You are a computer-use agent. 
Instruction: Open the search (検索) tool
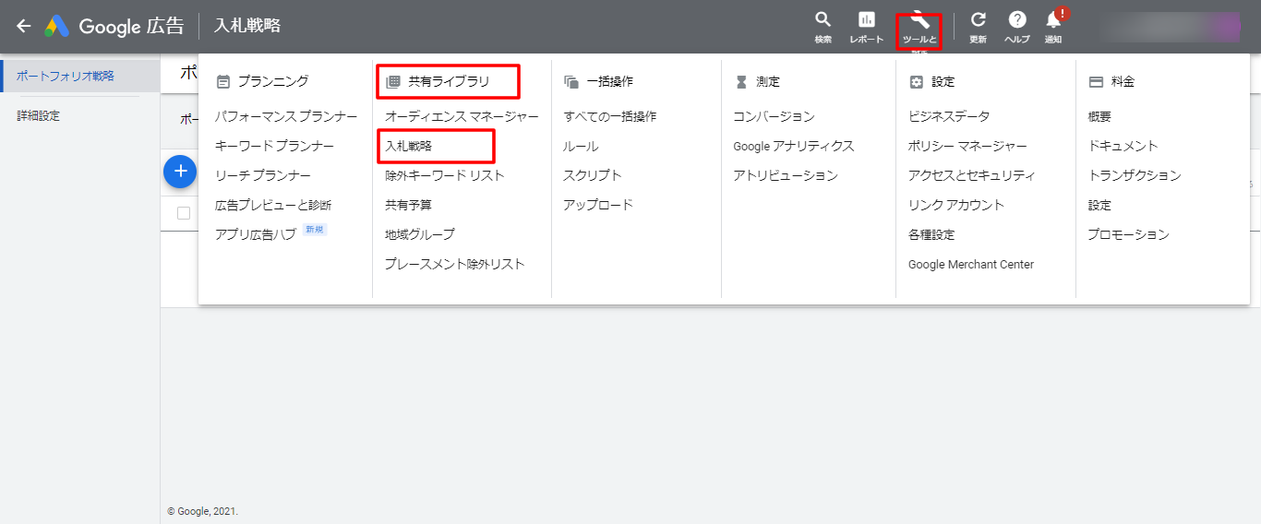[823, 27]
